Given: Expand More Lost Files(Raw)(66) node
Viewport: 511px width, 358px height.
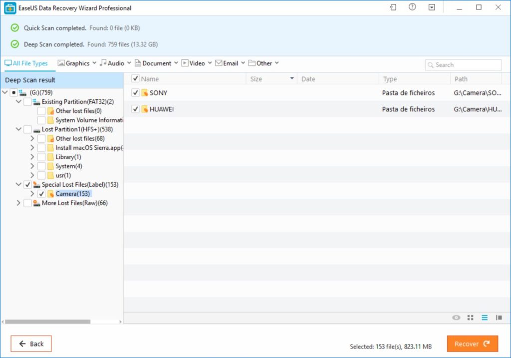Looking at the screenshot, I should (18, 203).
